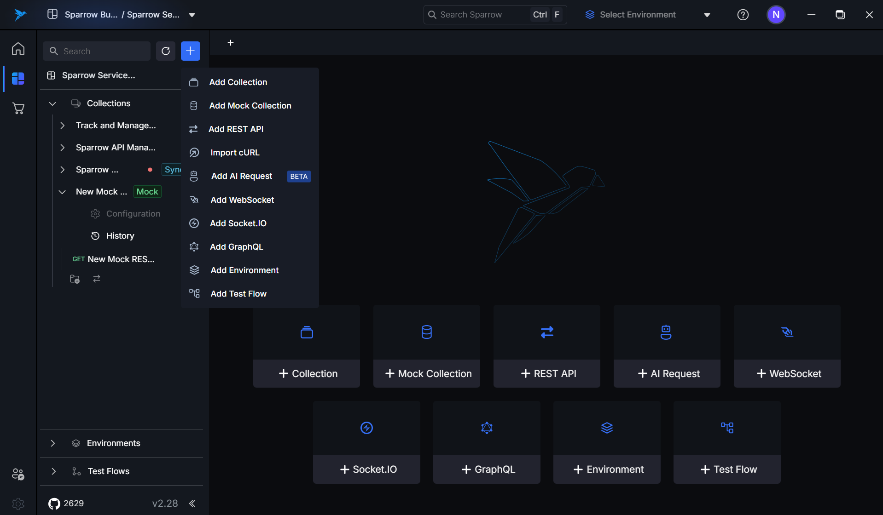883x515 pixels.
Task: Open the Select Environment dropdown
Action: point(647,15)
